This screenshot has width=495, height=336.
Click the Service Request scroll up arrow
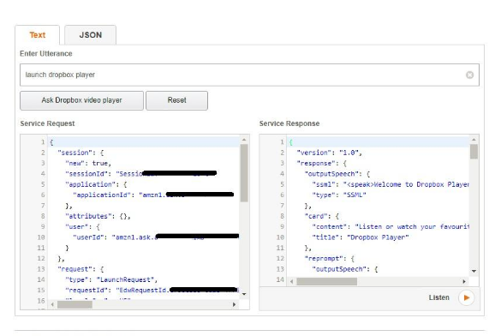point(244,140)
